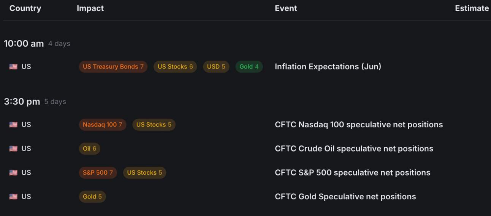Open CFTC Gold Speculative net positions event

345,197
